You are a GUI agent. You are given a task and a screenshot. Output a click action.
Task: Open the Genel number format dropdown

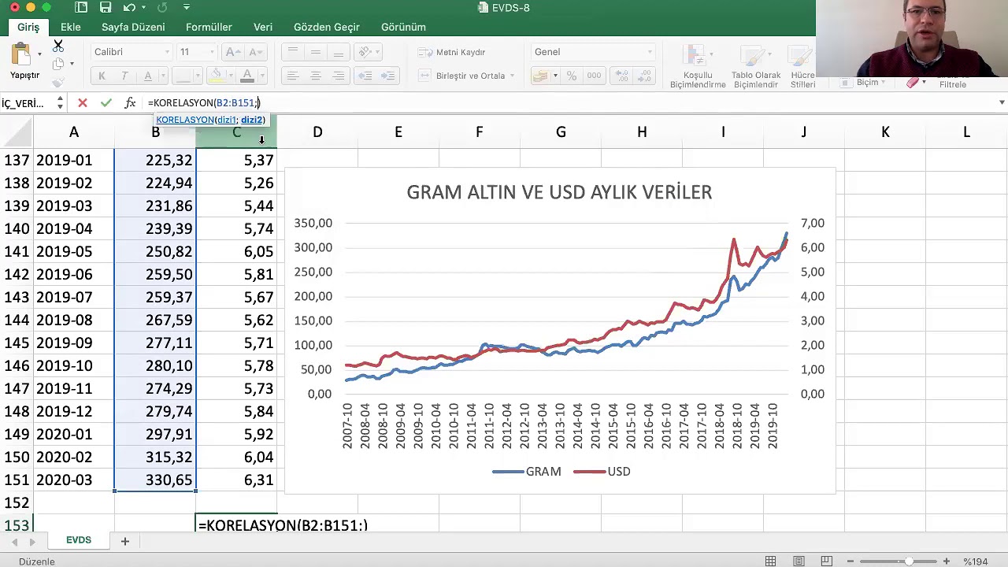[650, 52]
